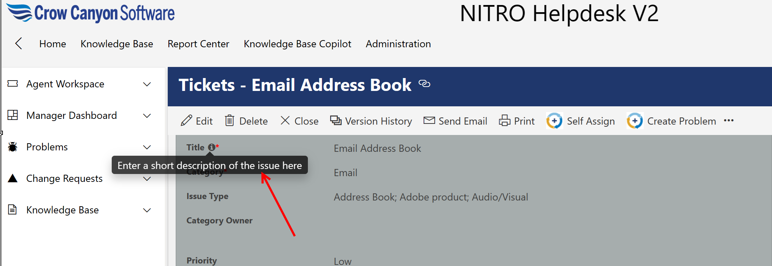This screenshot has width=772, height=266.
Task: Click the Crow Canyon Software logo
Action: tap(91, 13)
